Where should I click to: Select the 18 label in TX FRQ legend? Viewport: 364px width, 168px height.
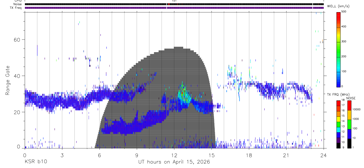[x=343, y=100]
